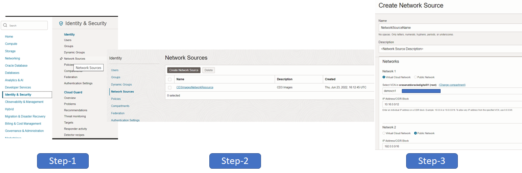522x173 pixels.
Task: Select Federation in Network Sources page sidebar
Action: click(118, 113)
